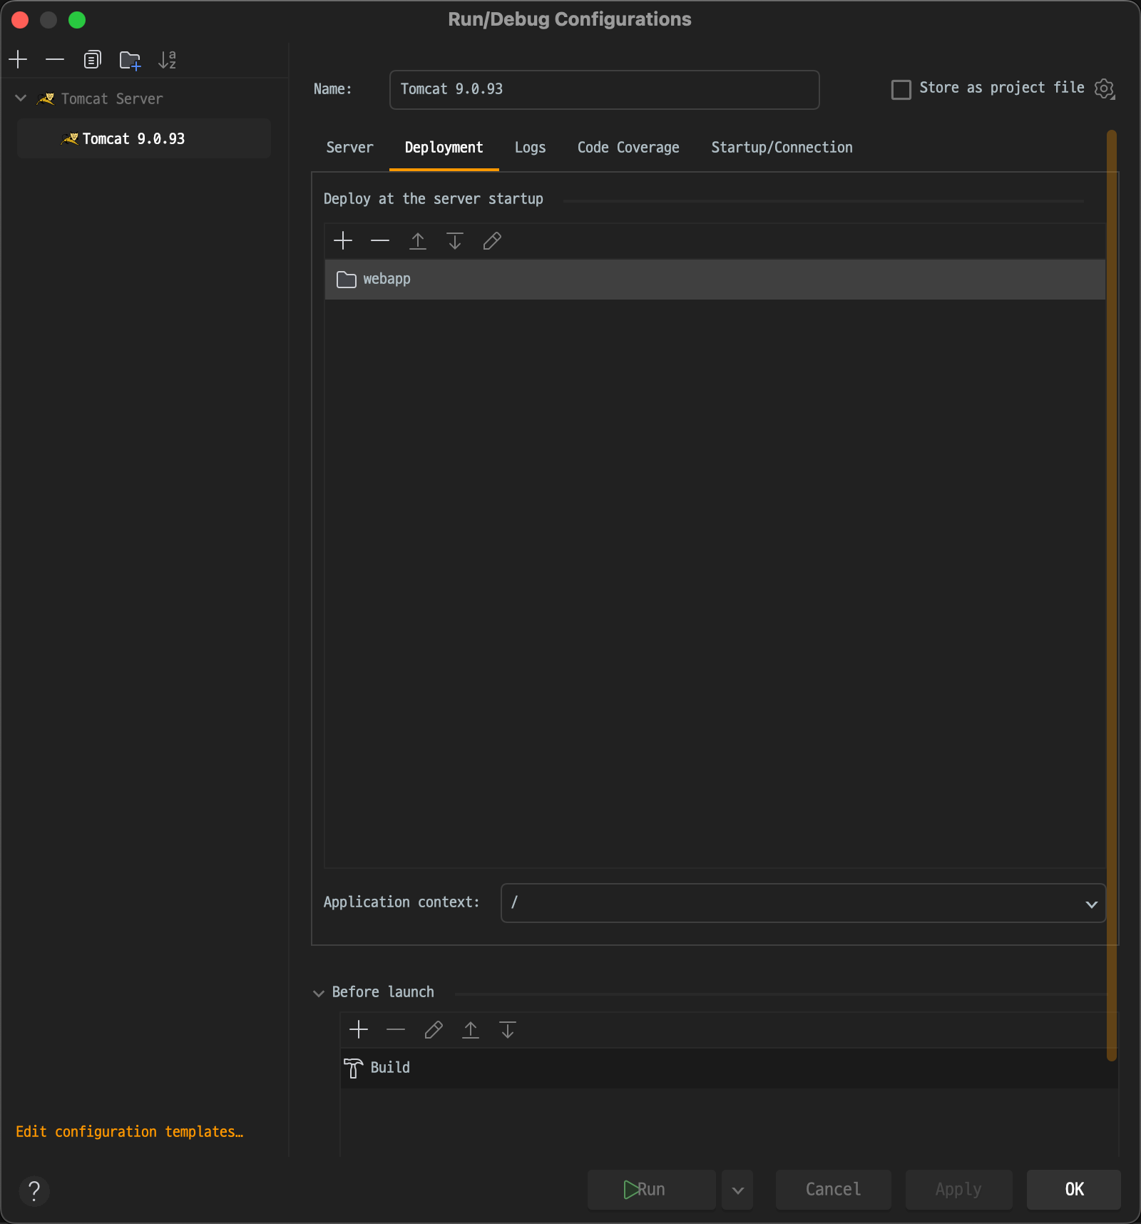Click webapp folder icon in deployment list
Viewport: 1141px width, 1224px height.
click(347, 279)
